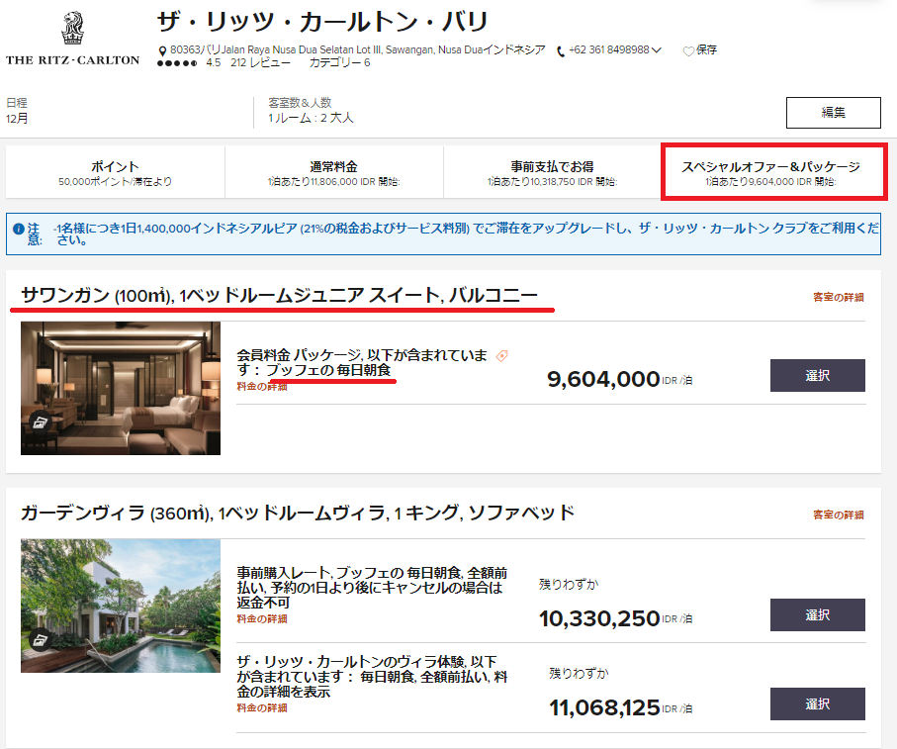Click the Sawangan suite bedroom thumbnail
This screenshot has width=897, height=749.
120,388
